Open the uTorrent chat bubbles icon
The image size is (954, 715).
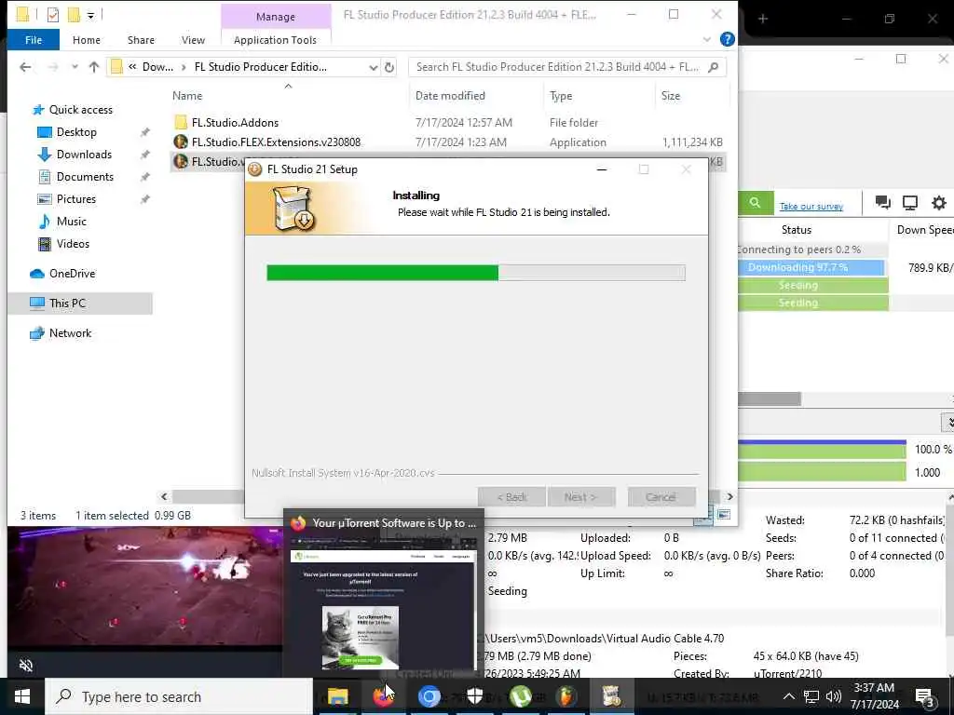click(883, 203)
